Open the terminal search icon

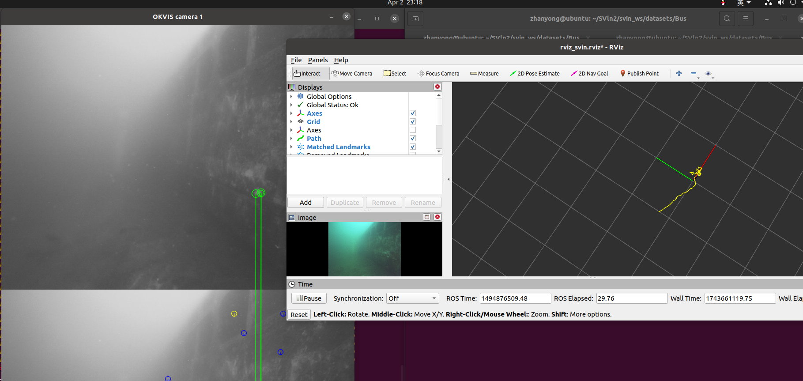coord(727,19)
